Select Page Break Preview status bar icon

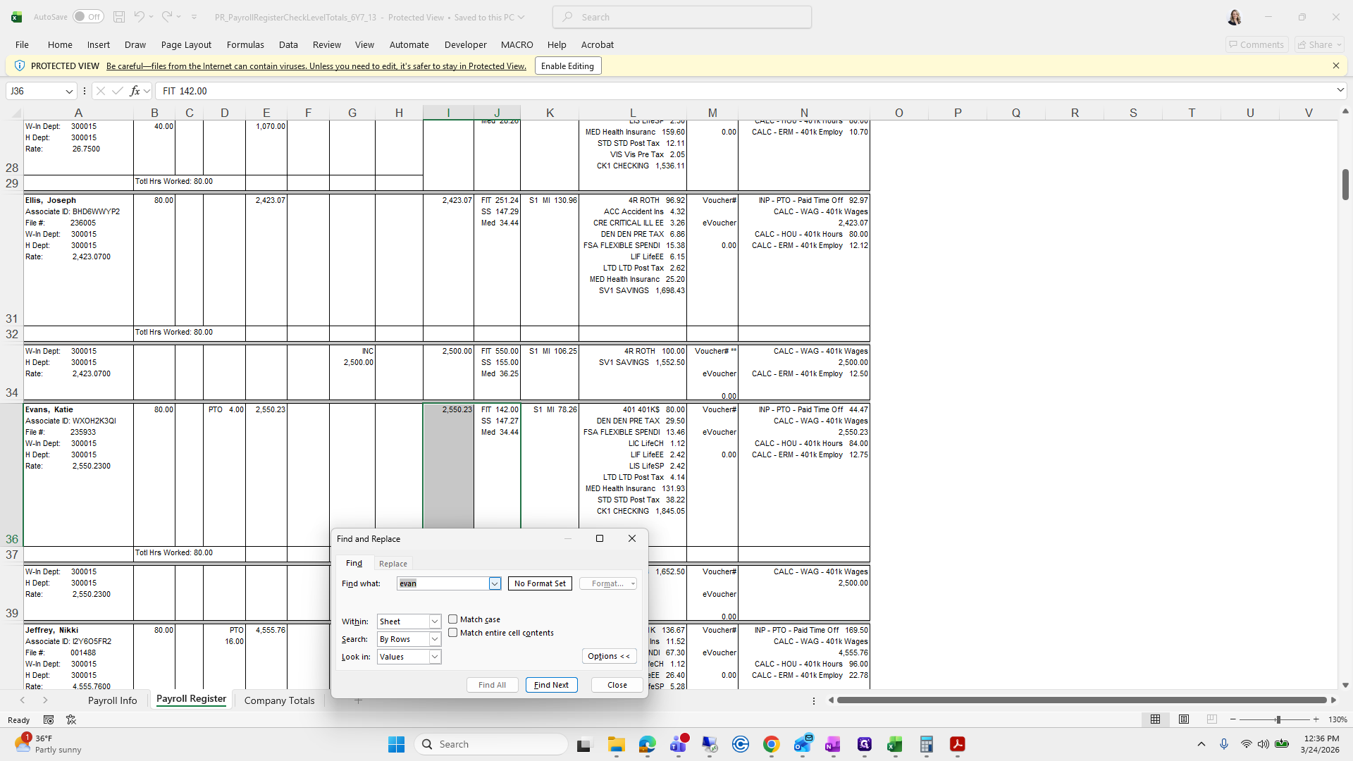[x=1211, y=719]
